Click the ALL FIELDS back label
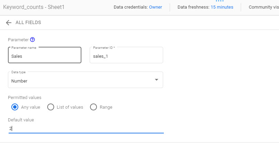The image size is (279, 163). [x=28, y=23]
